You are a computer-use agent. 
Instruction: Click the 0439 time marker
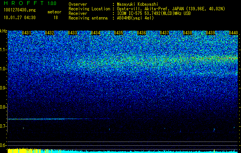click(x=210, y=33)
